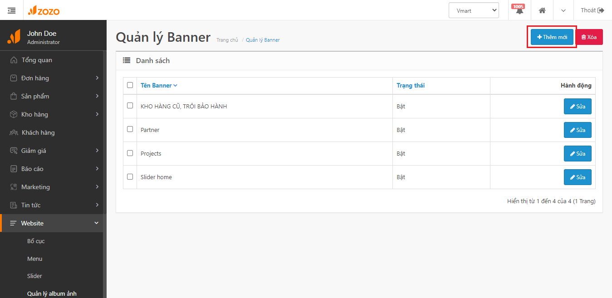The image size is (612, 298).
Task: Open Quản lý album ảnh submenu item
Action: (52, 293)
